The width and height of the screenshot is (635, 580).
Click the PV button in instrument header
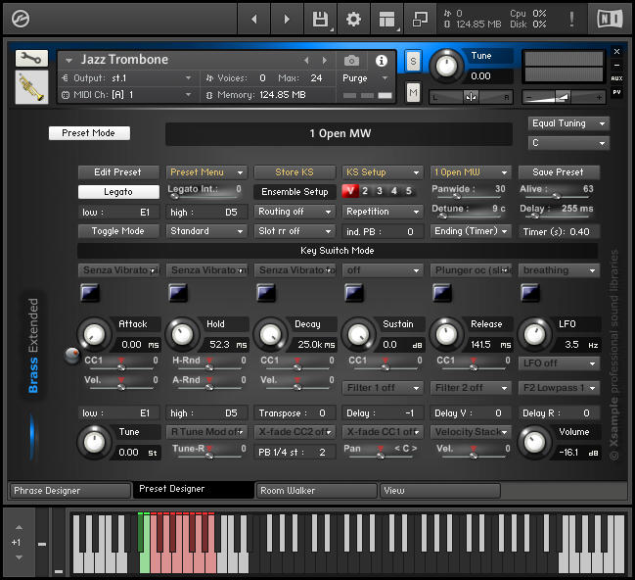click(616, 92)
